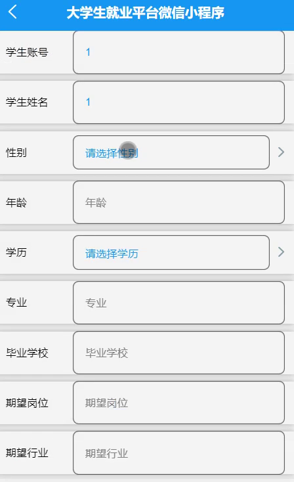Open the education picker chevron arrow
The height and width of the screenshot is (482, 294).
tap(281, 252)
